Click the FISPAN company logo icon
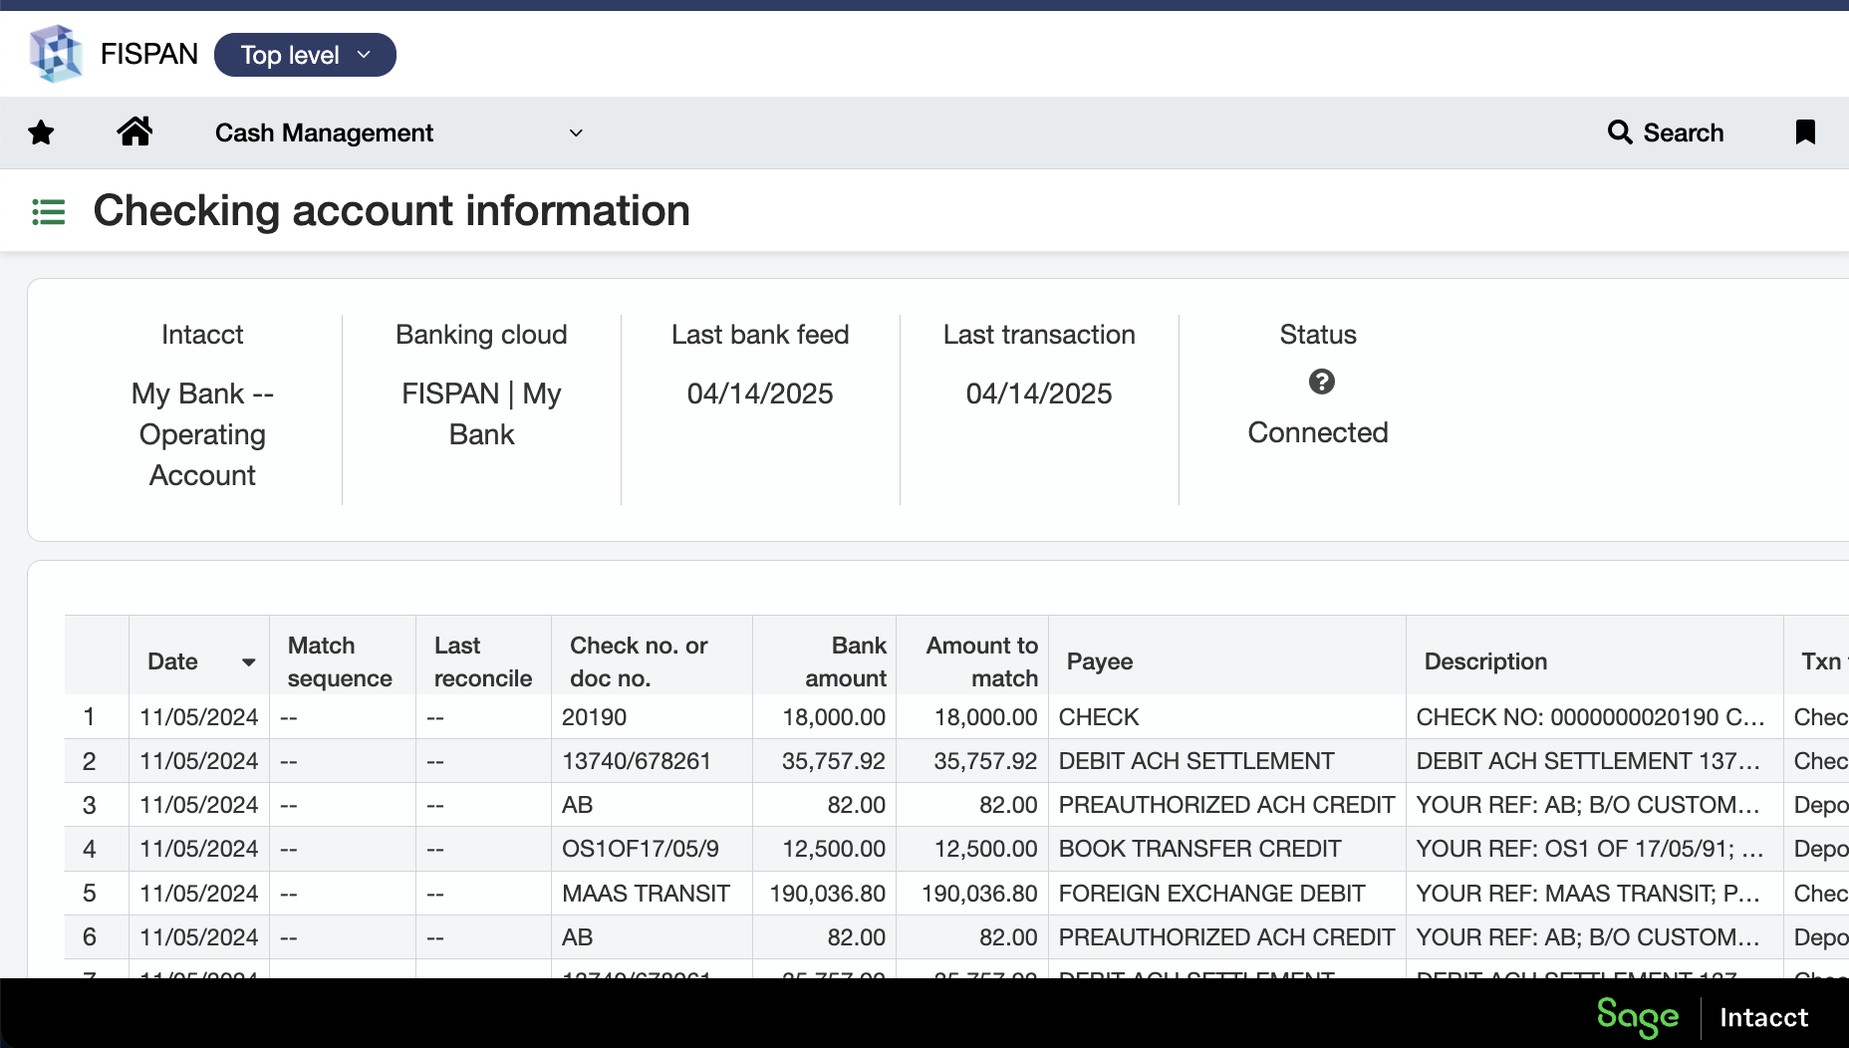The image size is (1849, 1048). tap(55, 54)
